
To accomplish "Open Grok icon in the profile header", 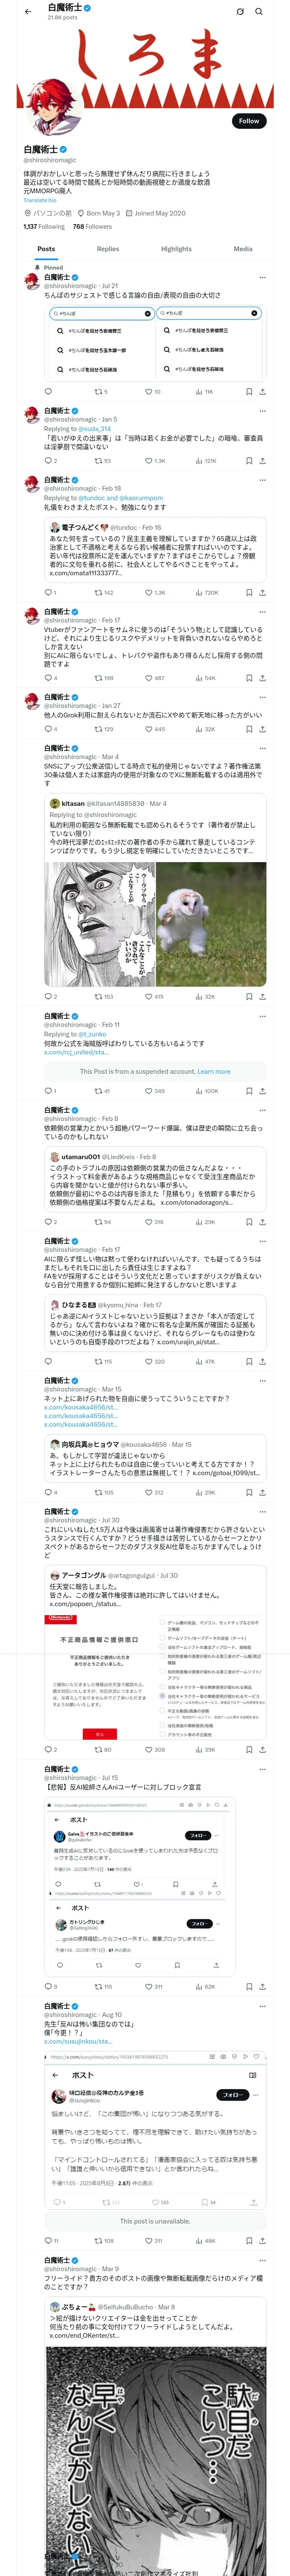I will click(240, 12).
